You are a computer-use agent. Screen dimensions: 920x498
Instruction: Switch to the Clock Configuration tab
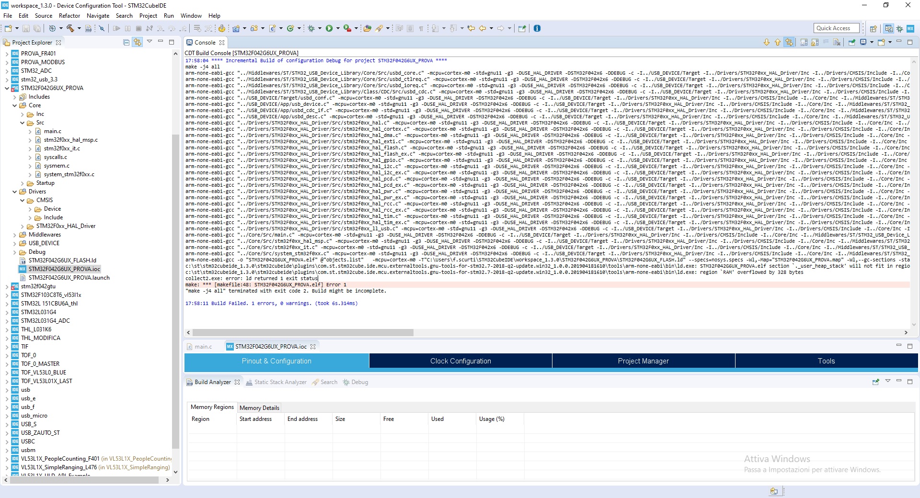coord(460,361)
